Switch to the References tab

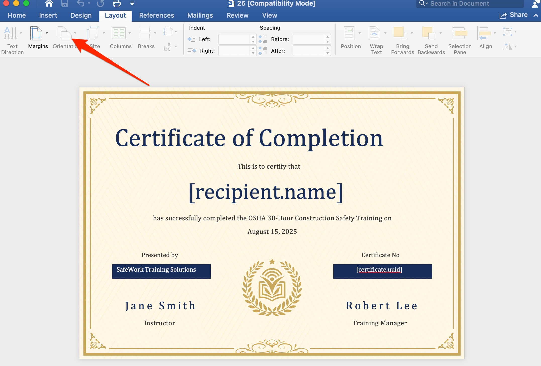(x=156, y=15)
